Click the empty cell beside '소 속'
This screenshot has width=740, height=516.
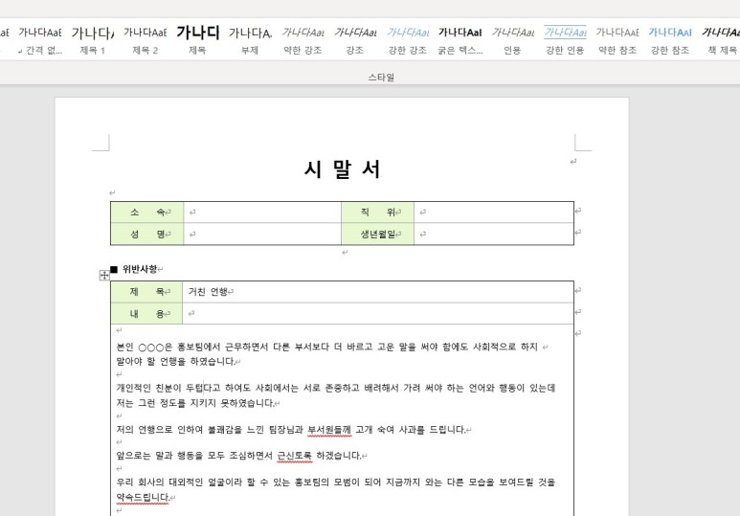[262, 213]
